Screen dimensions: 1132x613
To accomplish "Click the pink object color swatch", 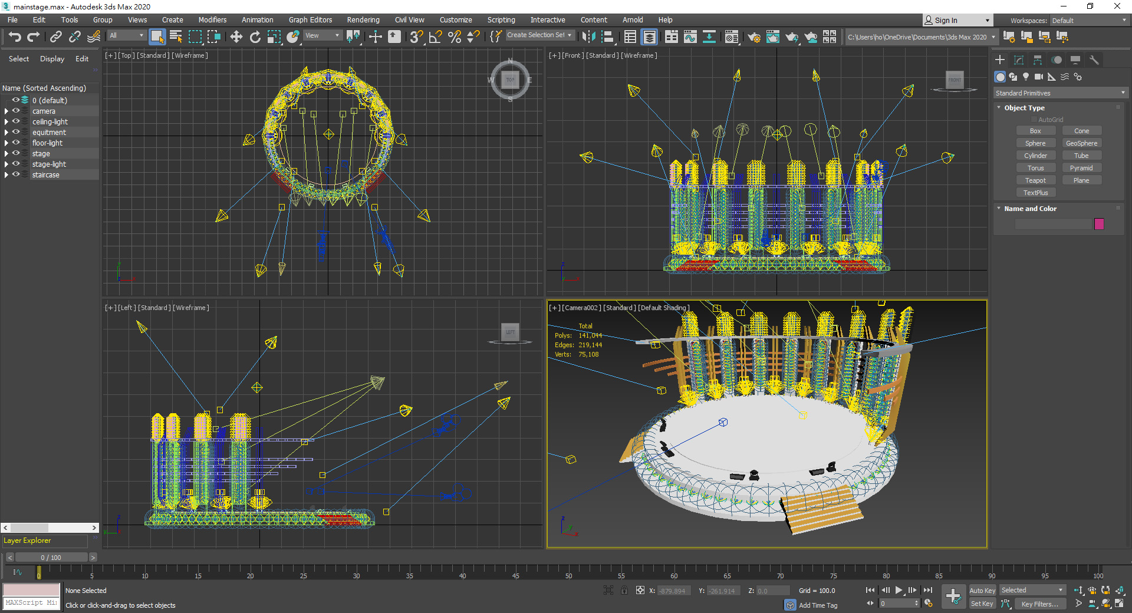I will (x=1099, y=224).
